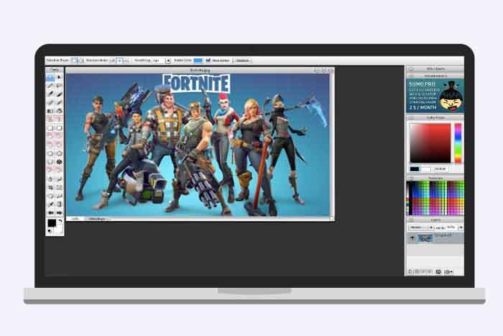Screen dimensions: 503x336
Task: Collapse the Color Picker panel
Action: 411,118
